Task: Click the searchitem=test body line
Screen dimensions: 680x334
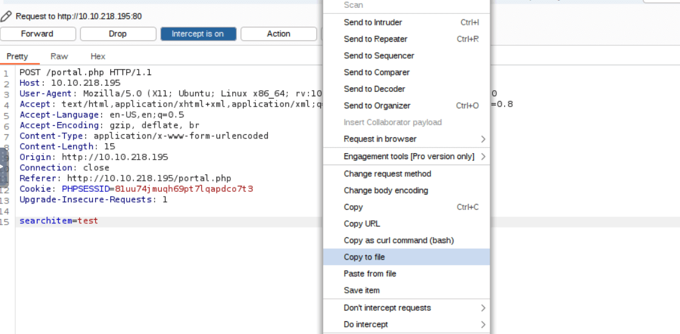Action: (59, 221)
